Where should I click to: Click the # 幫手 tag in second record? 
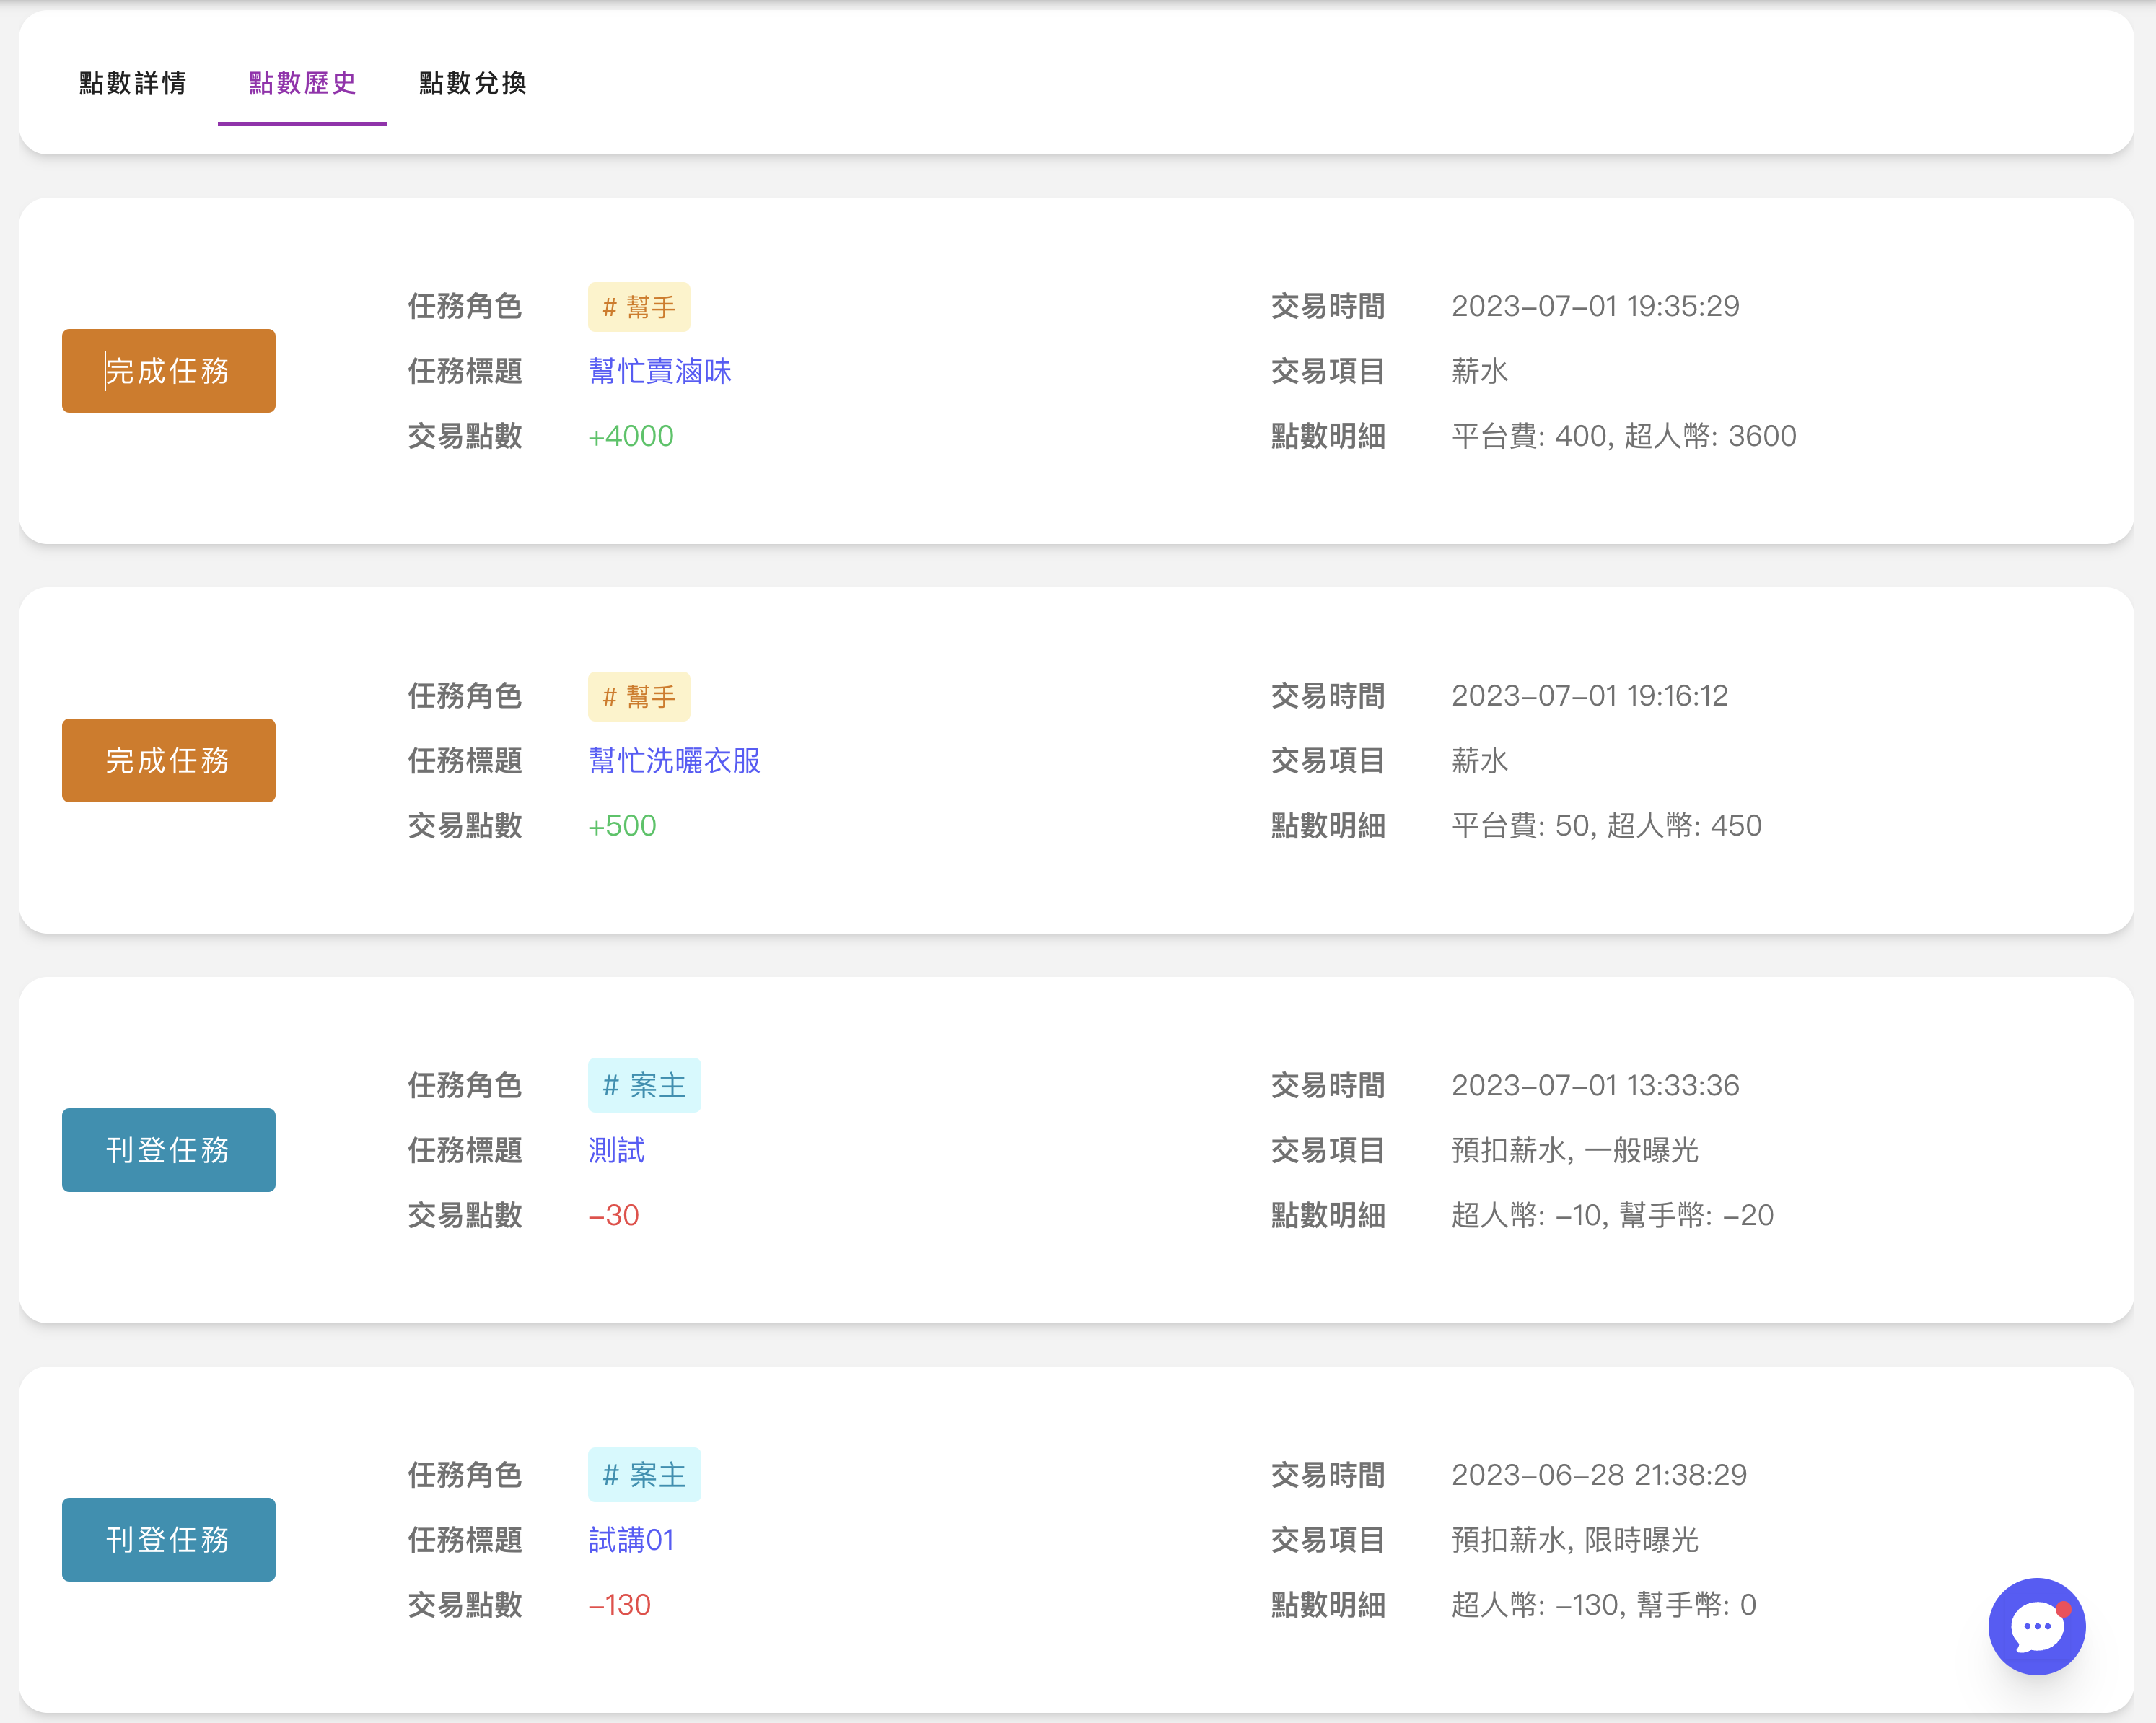point(638,696)
